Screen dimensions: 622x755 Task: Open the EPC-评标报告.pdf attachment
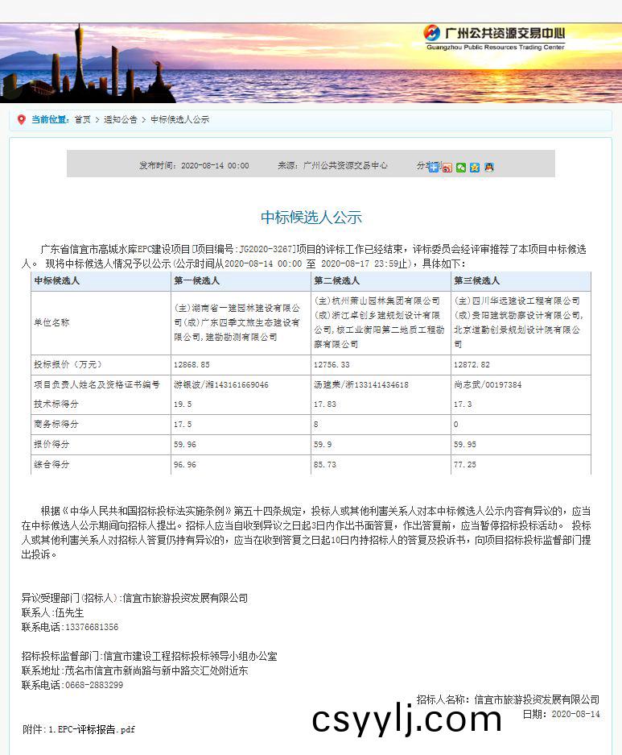tap(91, 729)
